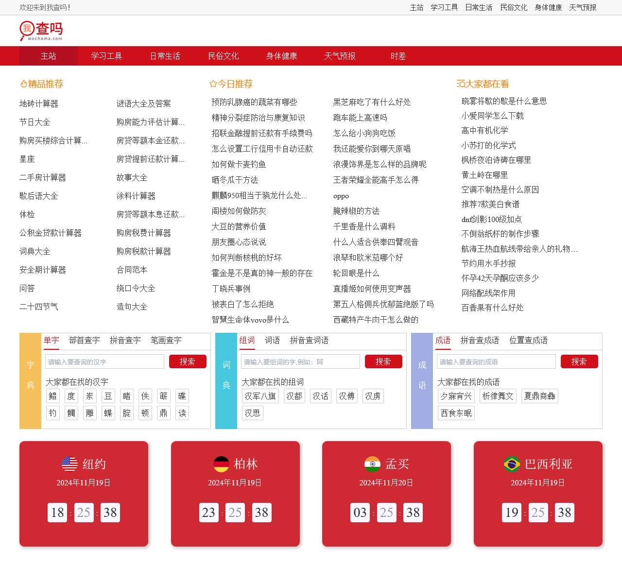The image size is (622, 567).
Task: Click 学习工具 in the top header links
Action: (445, 7)
